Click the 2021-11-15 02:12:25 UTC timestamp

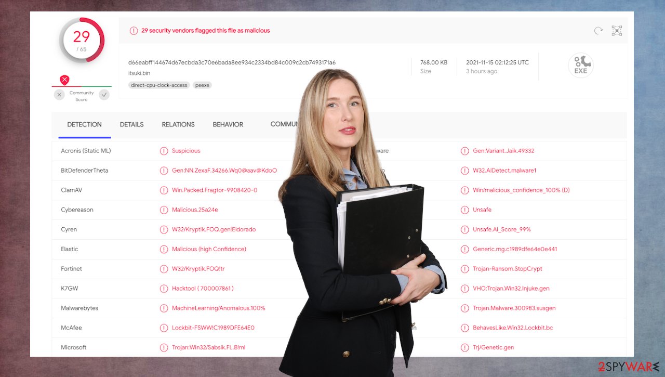tap(497, 62)
